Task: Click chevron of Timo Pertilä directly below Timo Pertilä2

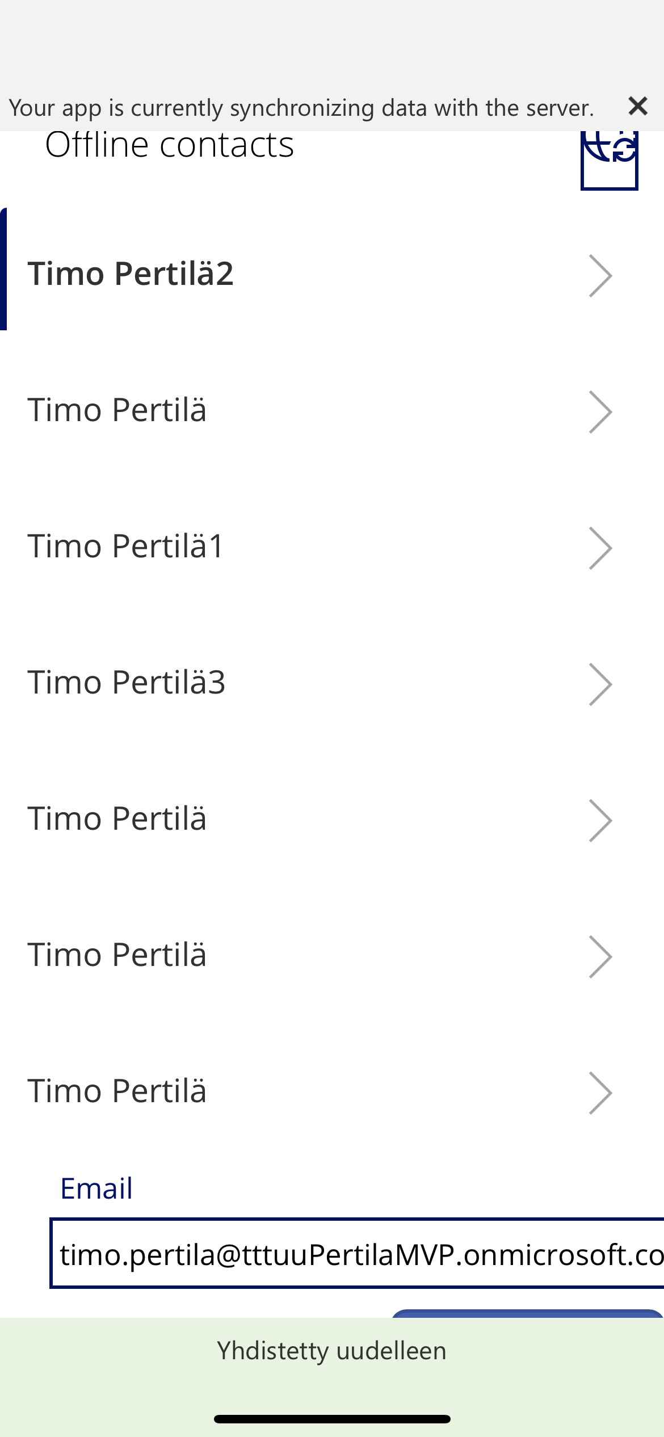Action: (600, 412)
